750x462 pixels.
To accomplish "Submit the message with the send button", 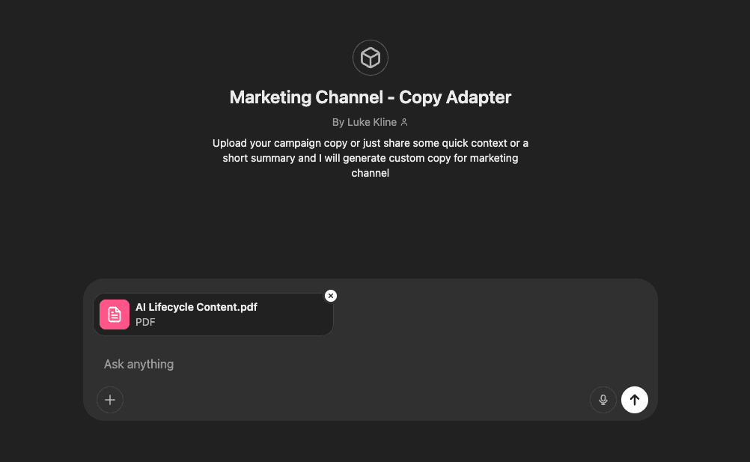I will [x=634, y=399].
